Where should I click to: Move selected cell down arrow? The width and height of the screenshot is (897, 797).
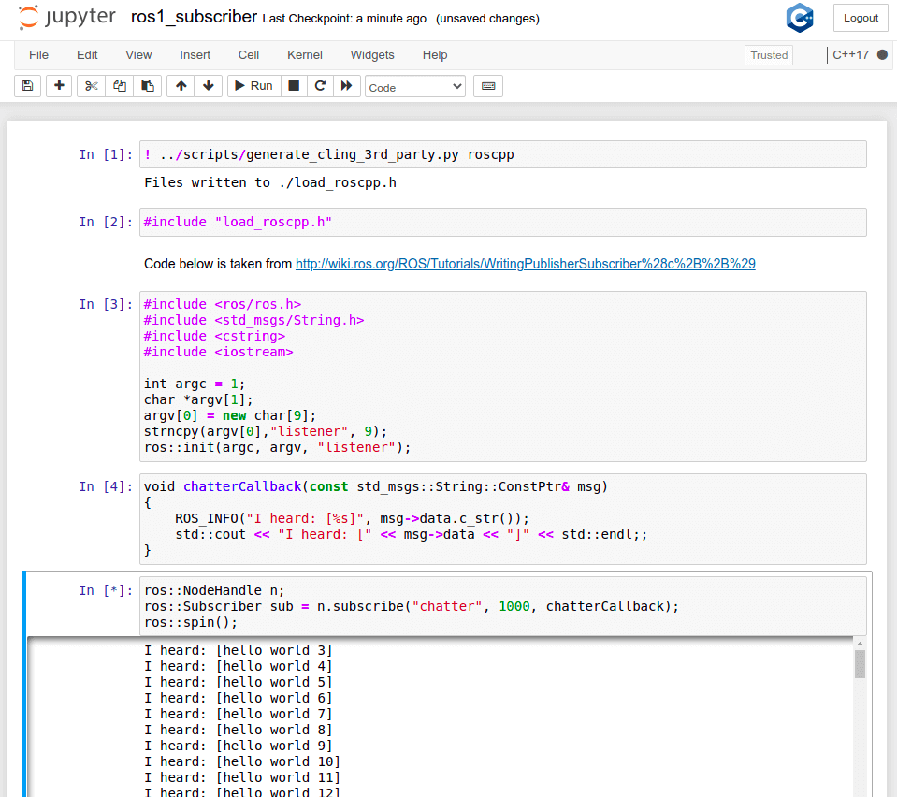(x=208, y=86)
